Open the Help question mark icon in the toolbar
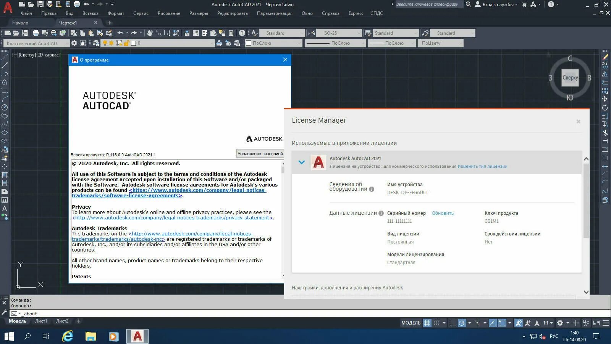 (x=242, y=33)
